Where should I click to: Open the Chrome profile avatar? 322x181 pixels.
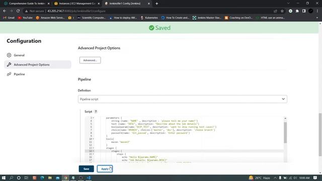point(311,11)
